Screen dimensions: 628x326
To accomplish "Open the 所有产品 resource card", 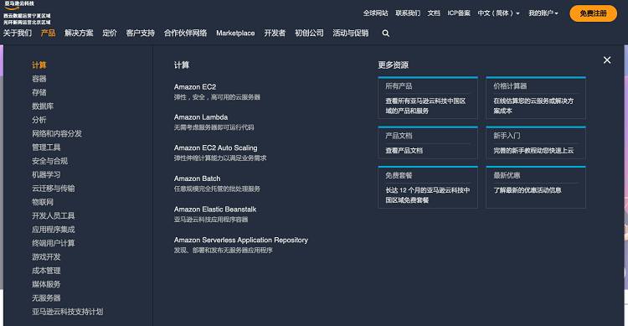I will point(428,98).
